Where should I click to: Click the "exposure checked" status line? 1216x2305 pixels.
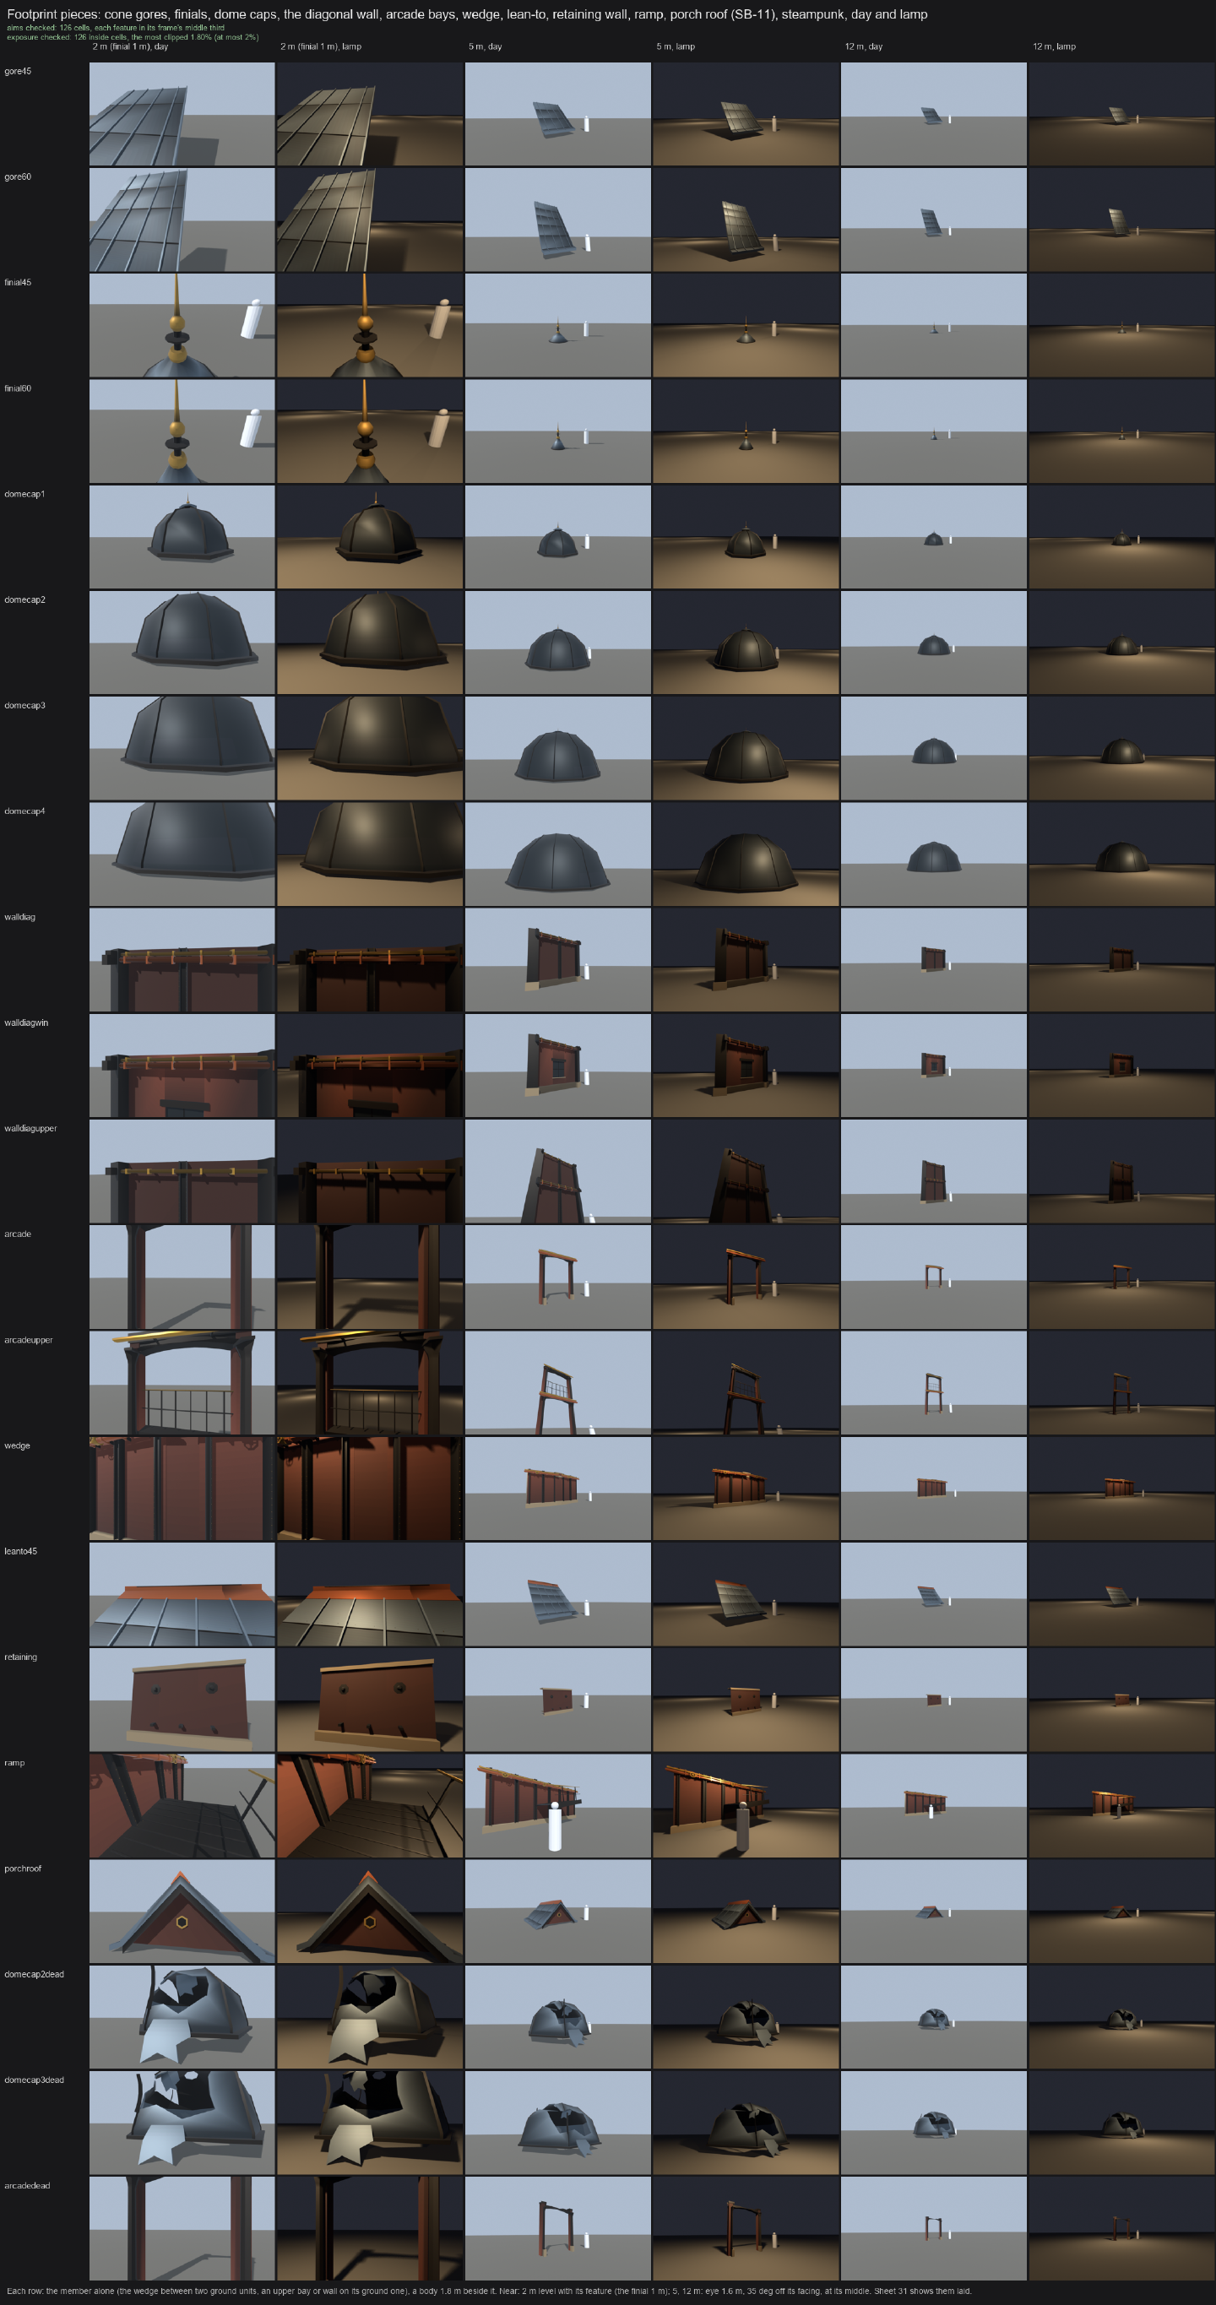point(133,38)
